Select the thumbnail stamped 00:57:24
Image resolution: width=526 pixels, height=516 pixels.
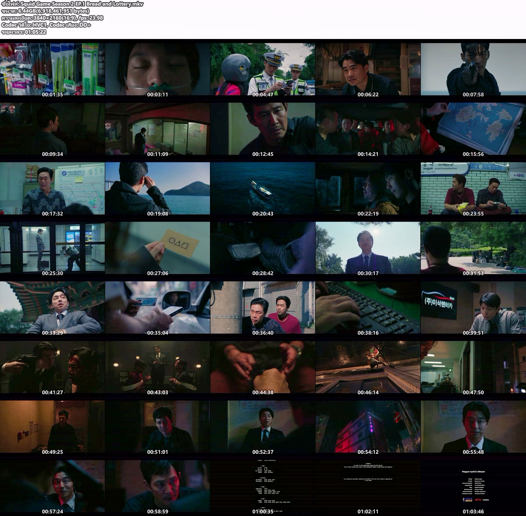(x=53, y=486)
